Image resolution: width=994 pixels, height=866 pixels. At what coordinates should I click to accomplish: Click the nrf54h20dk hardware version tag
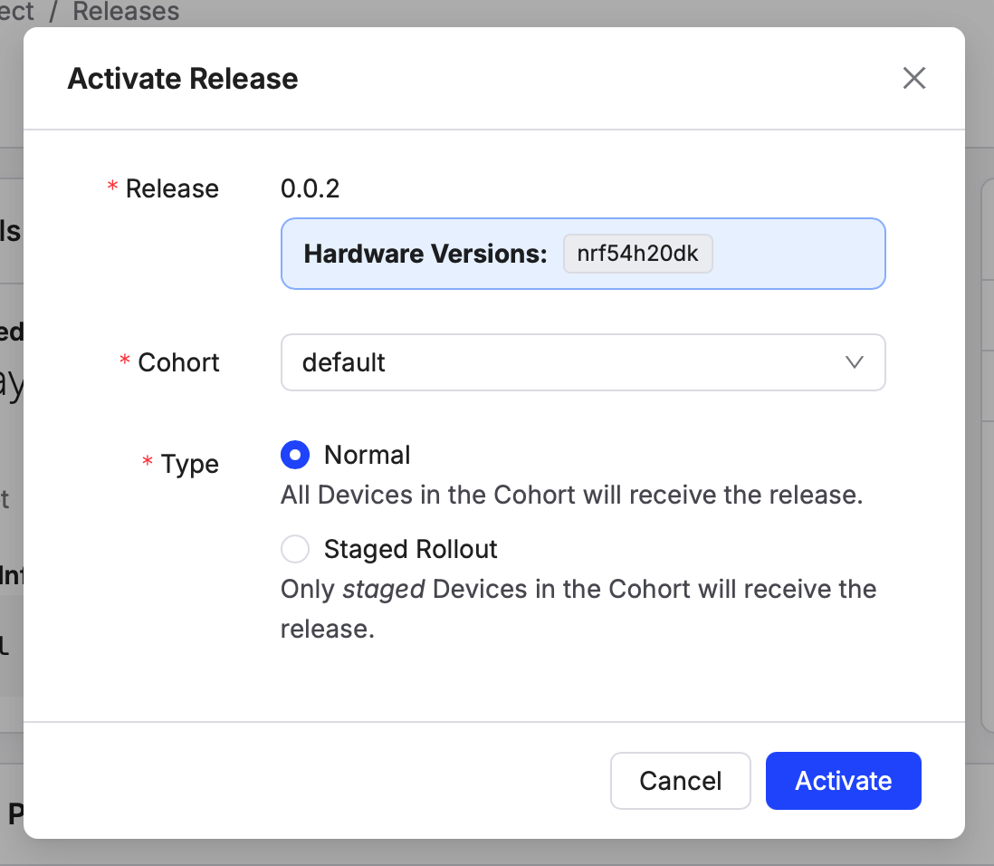[x=637, y=254]
